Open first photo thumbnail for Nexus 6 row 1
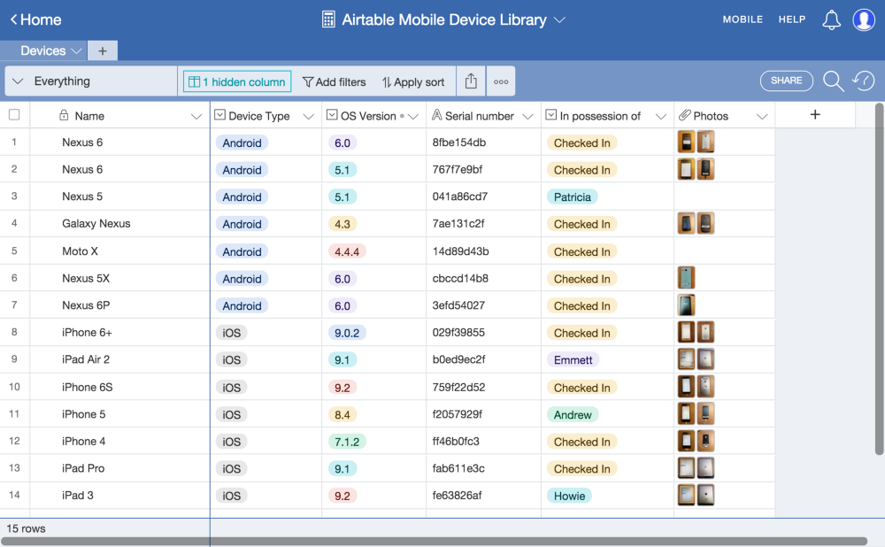 pos(686,142)
